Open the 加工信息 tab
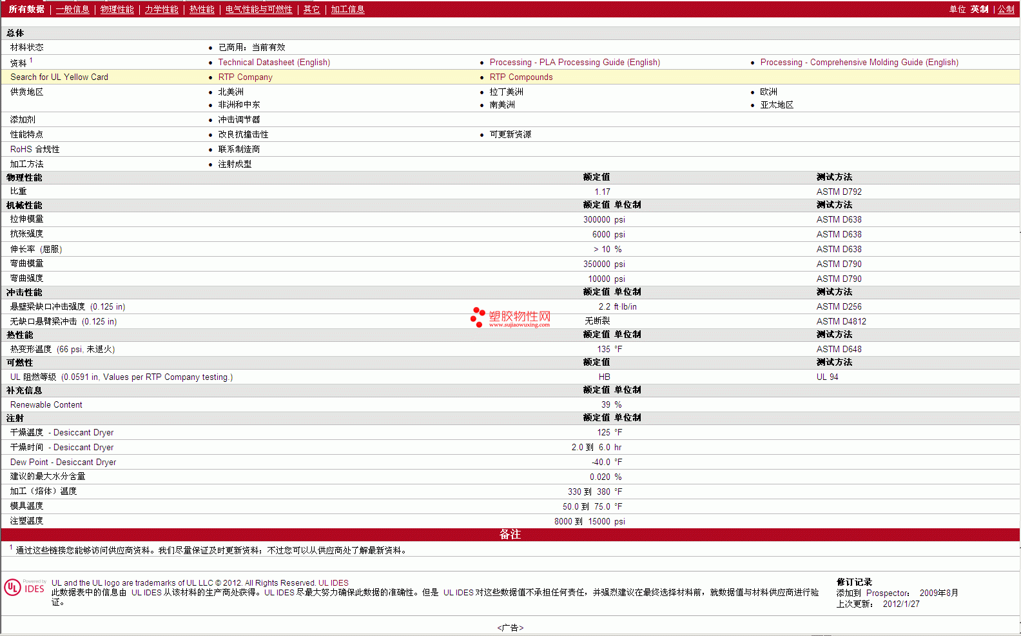The height and width of the screenshot is (636, 1021). click(x=347, y=10)
